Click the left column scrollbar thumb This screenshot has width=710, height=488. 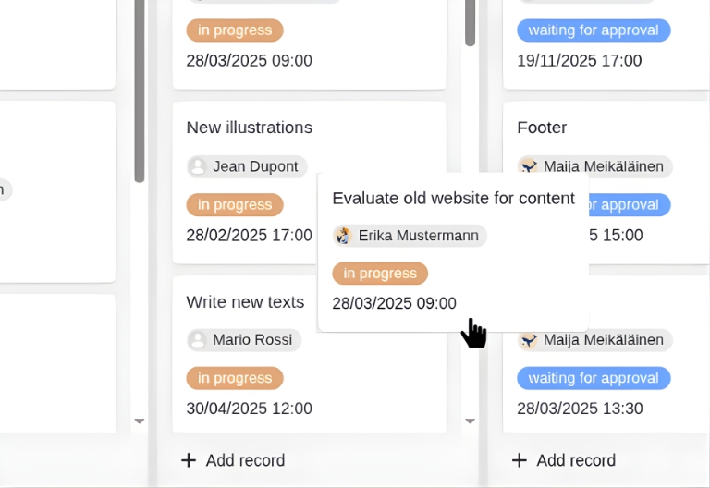(140, 91)
